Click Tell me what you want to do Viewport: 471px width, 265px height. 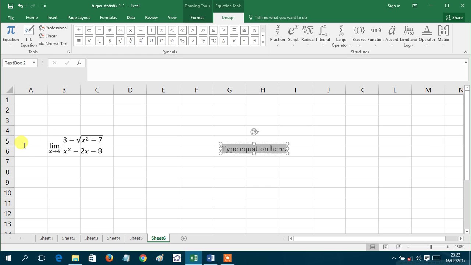coord(278,18)
